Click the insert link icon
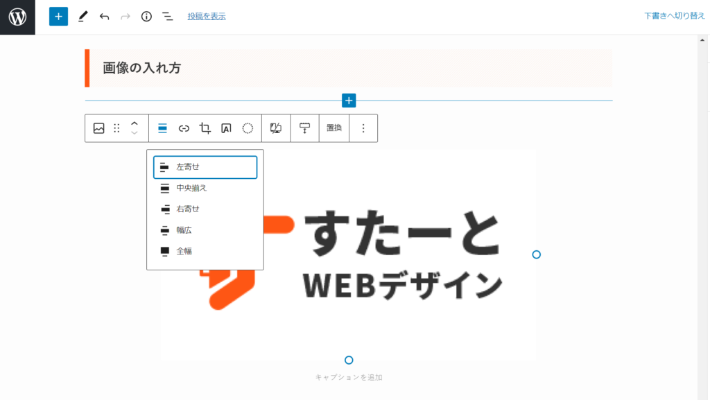Image resolution: width=710 pixels, height=400 pixels. 183,128
